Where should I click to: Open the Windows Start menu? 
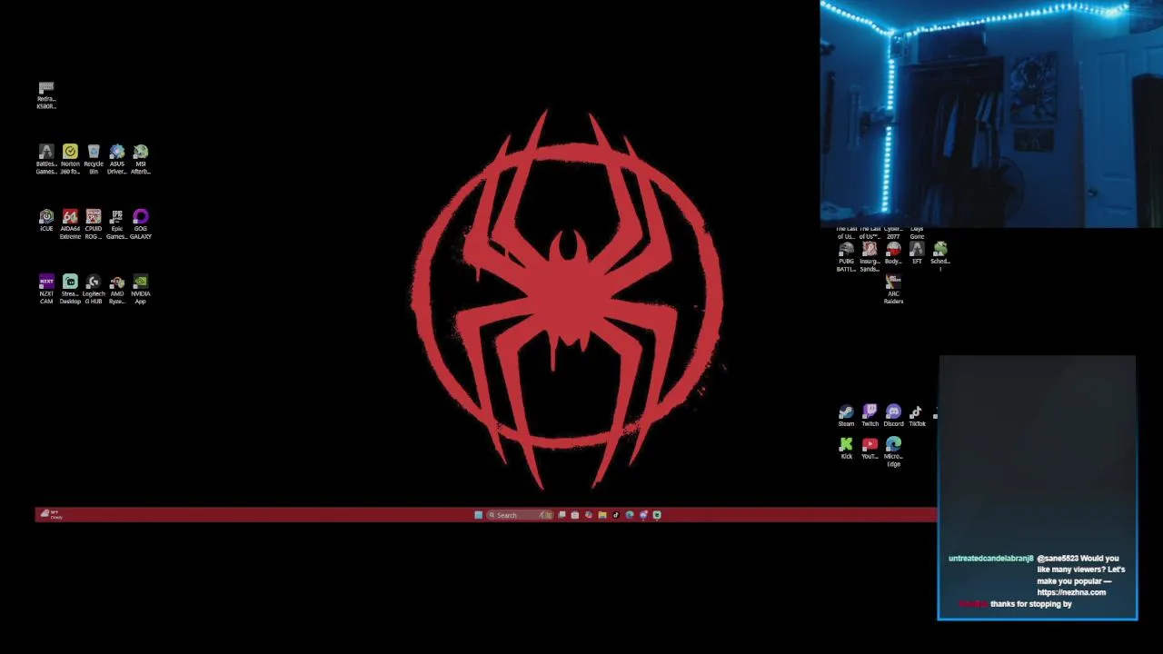coord(478,515)
